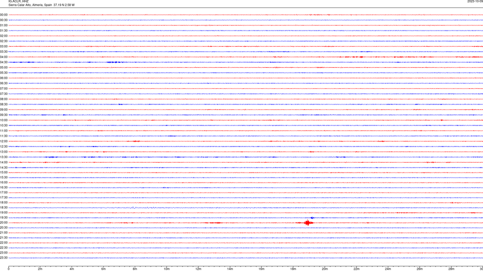
Task: Select the 02:00 time row label
Action: 4,36
